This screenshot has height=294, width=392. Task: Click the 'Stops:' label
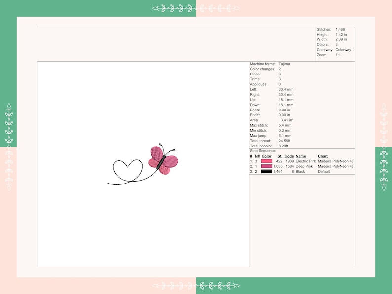point(255,74)
